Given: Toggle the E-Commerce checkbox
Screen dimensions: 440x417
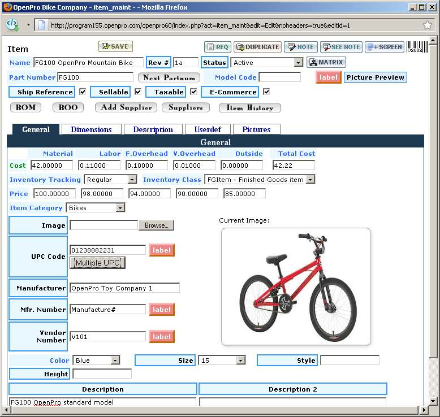Looking at the screenshot, I should (266, 92).
